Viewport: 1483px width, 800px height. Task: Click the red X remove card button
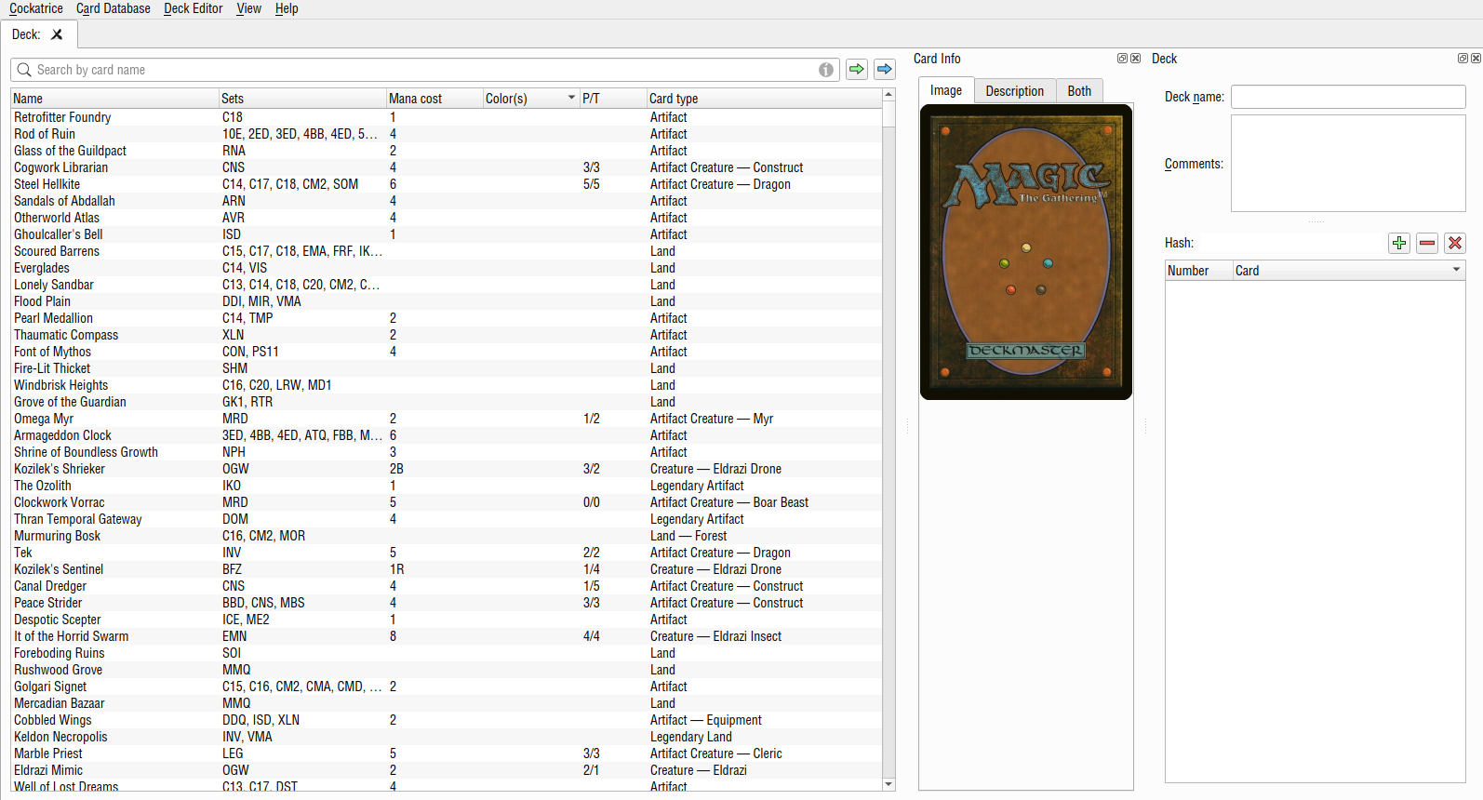coord(1455,243)
